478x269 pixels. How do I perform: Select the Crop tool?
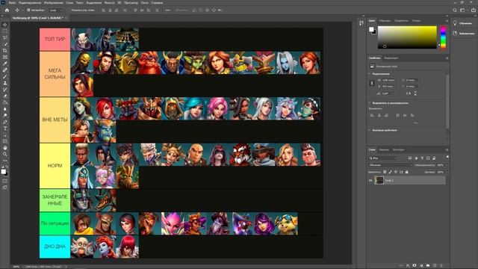click(x=5, y=50)
